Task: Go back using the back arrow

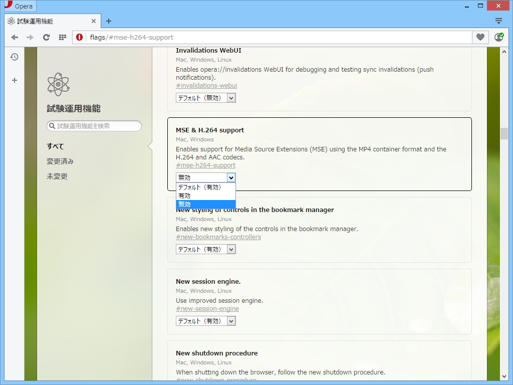Action: click(15, 37)
